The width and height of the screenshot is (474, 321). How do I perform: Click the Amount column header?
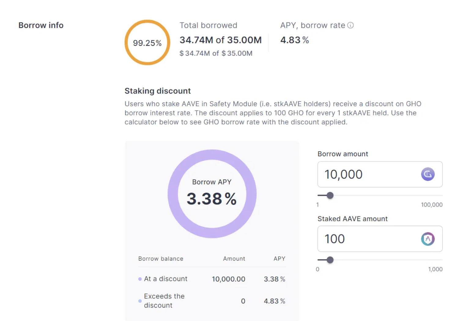click(x=234, y=259)
